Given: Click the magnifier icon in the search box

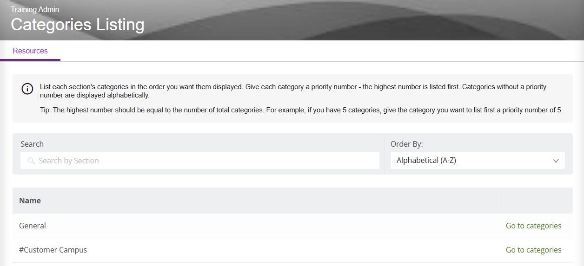Looking at the screenshot, I should [x=31, y=161].
